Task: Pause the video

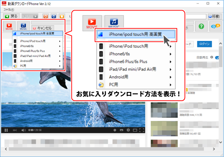Action: click(x=6, y=130)
